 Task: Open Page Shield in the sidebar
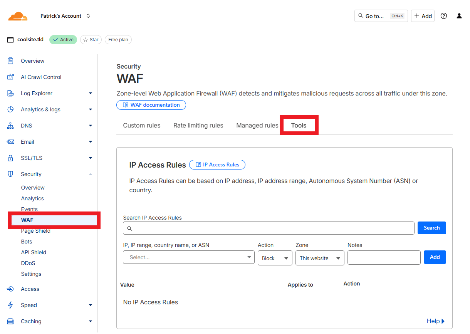pos(36,231)
